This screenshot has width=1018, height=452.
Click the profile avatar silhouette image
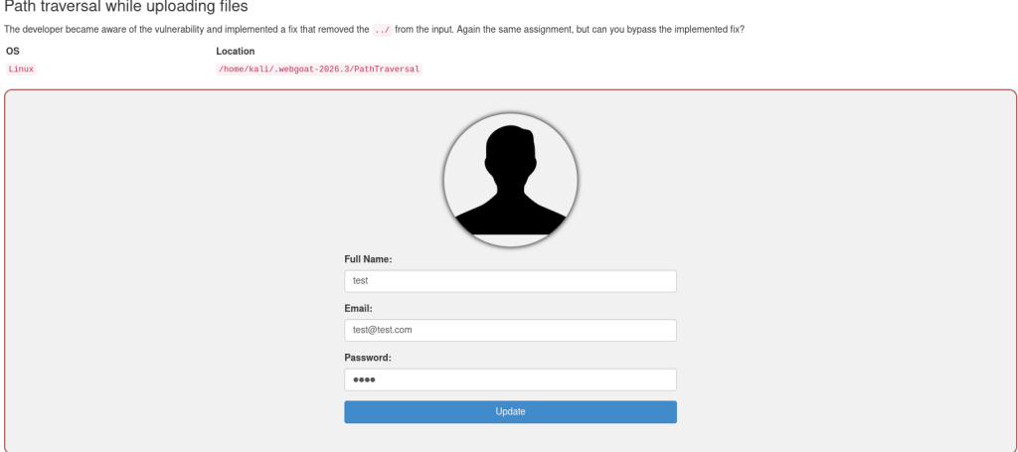[510, 180]
